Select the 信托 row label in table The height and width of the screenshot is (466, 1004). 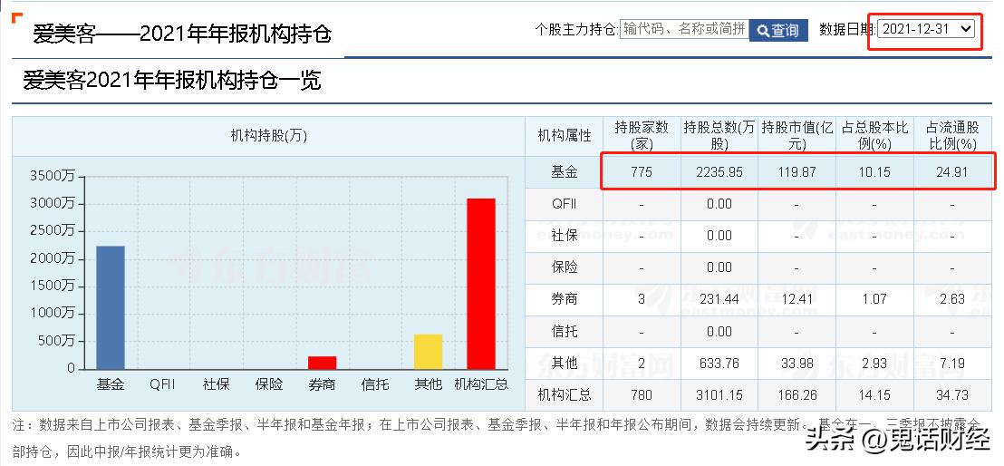[565, 332]
